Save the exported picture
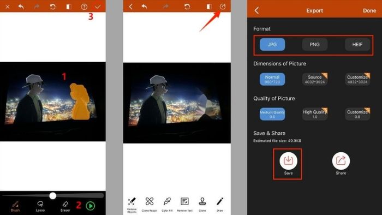 [x=288, y=163]
